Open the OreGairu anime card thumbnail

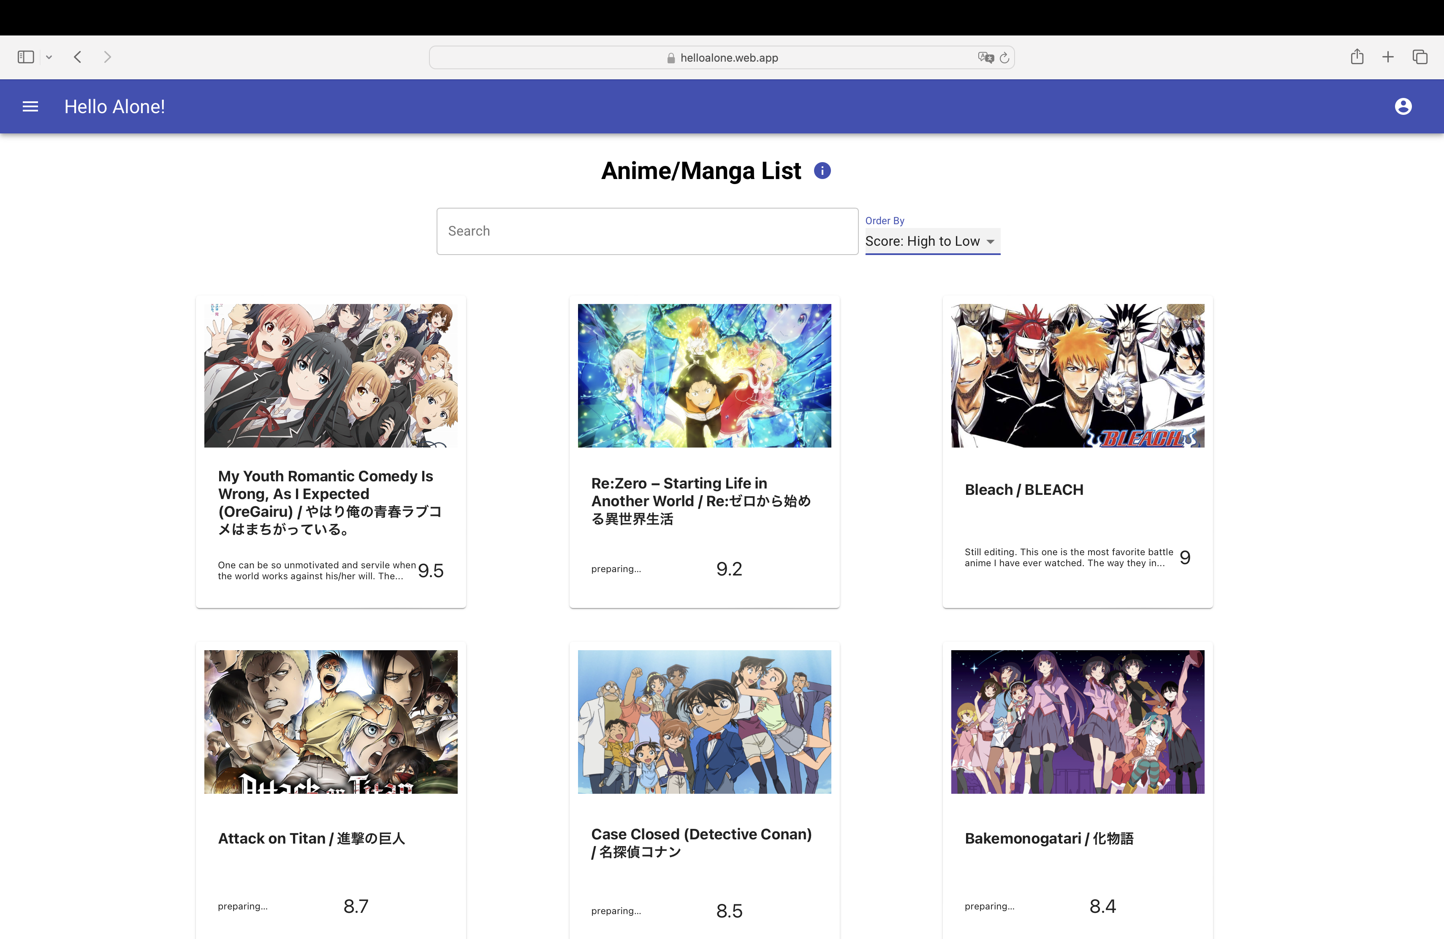click(331, 375)
